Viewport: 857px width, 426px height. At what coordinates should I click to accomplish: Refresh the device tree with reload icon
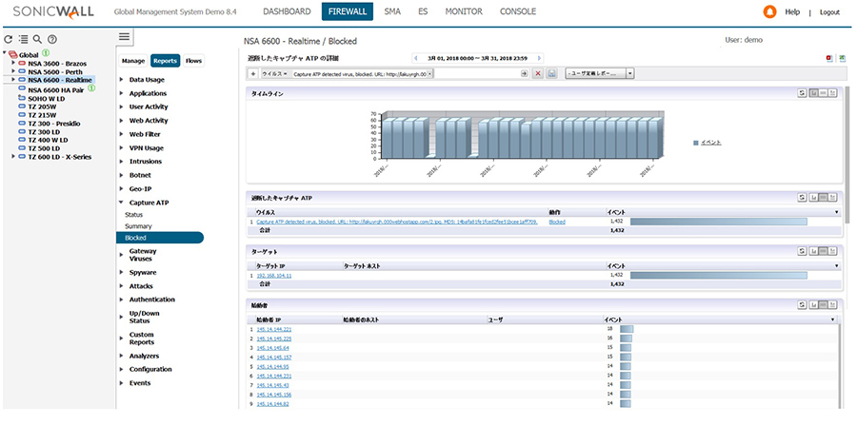coord(9,39)
